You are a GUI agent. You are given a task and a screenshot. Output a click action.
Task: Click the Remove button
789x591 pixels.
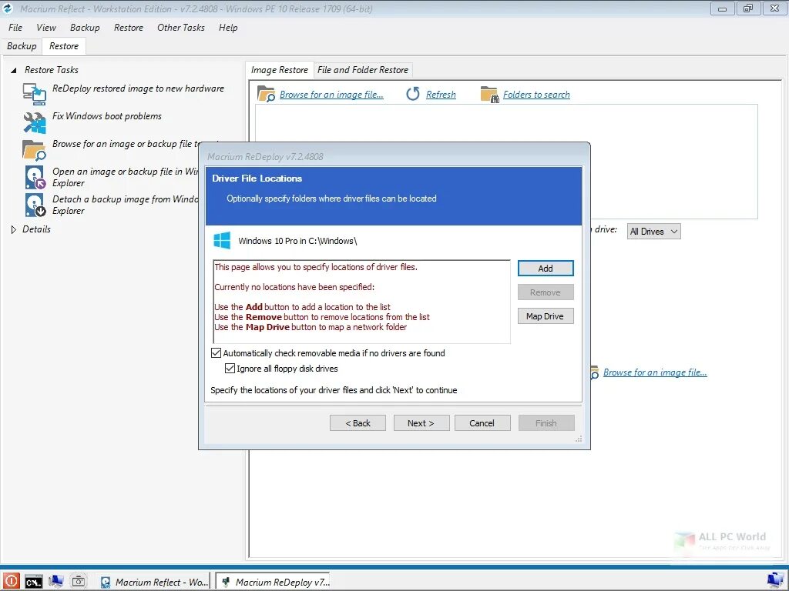[x=546, y=292]
